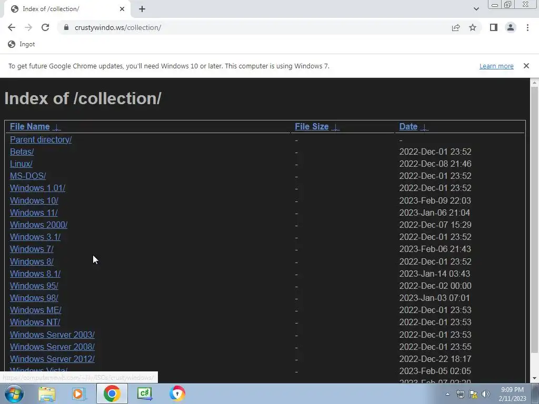Screen dimensions: 539x404
Task: Click the forward navigation arrow
Action: click(x=28, y=27)
